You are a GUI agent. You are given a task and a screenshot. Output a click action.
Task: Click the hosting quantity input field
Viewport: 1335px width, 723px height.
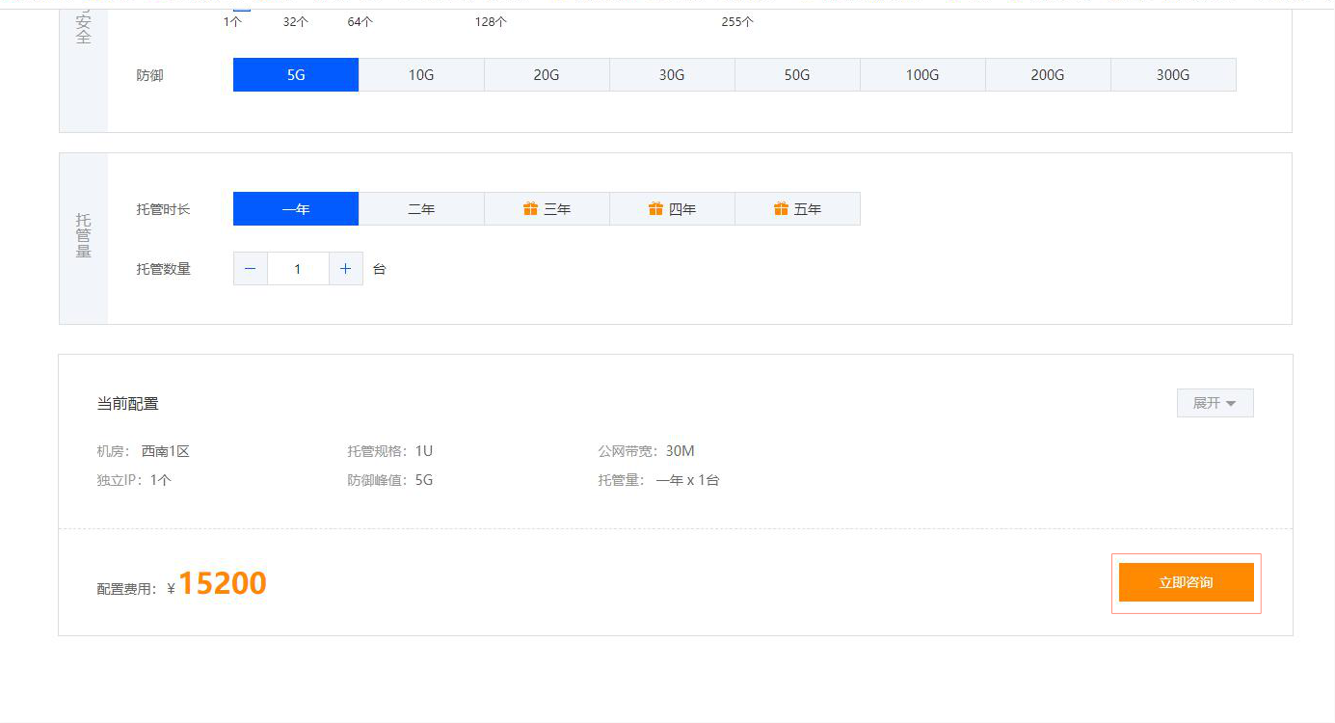coord(298,269)
